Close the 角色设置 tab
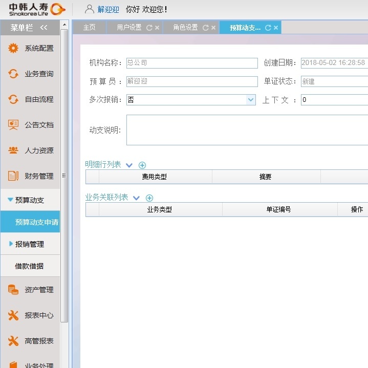 [213, 28]
